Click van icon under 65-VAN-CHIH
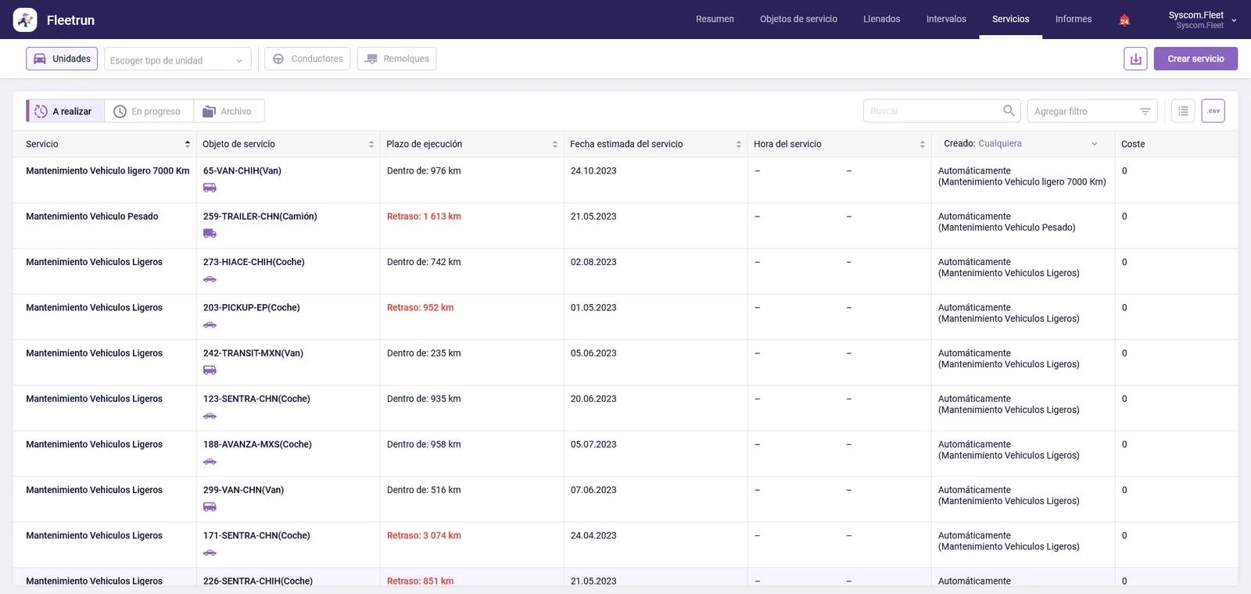 click(x=210, y=188)
